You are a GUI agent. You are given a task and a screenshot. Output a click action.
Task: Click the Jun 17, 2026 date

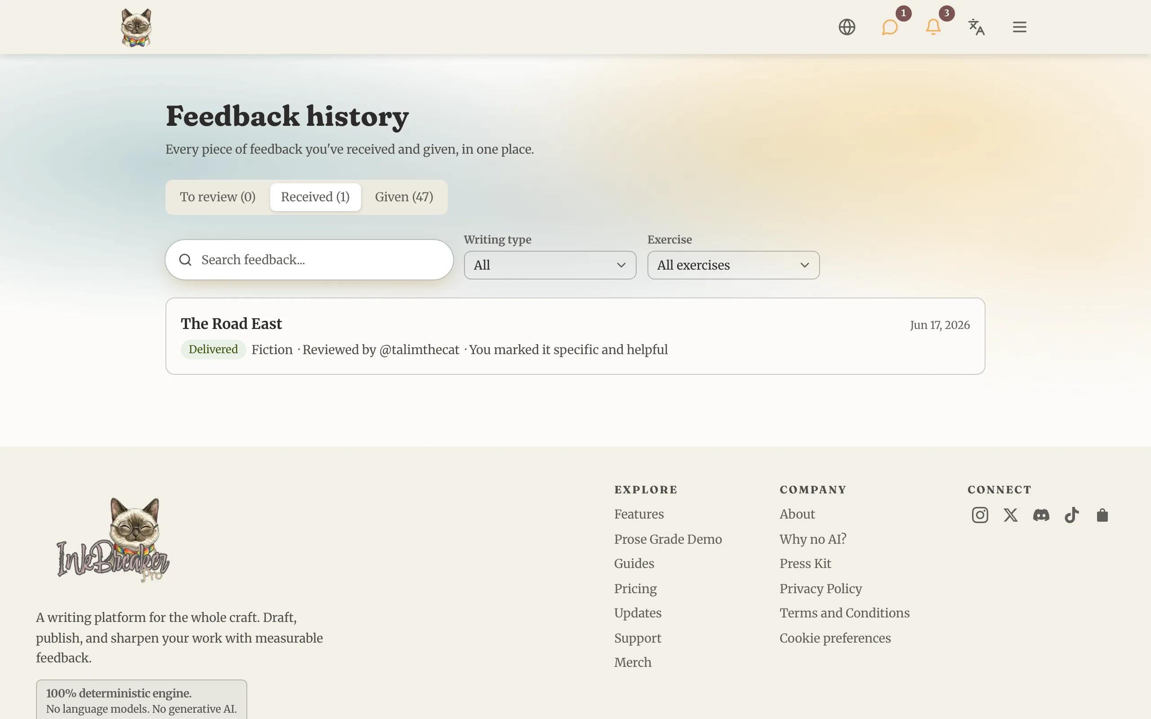coord(939,325)
